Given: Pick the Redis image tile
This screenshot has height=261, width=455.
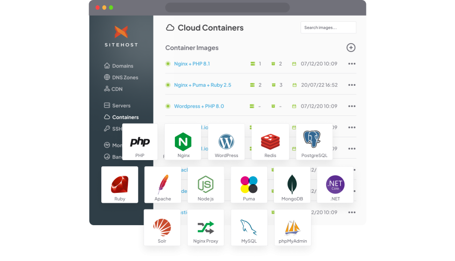Looking at the screenshot, I should point(270,142).
